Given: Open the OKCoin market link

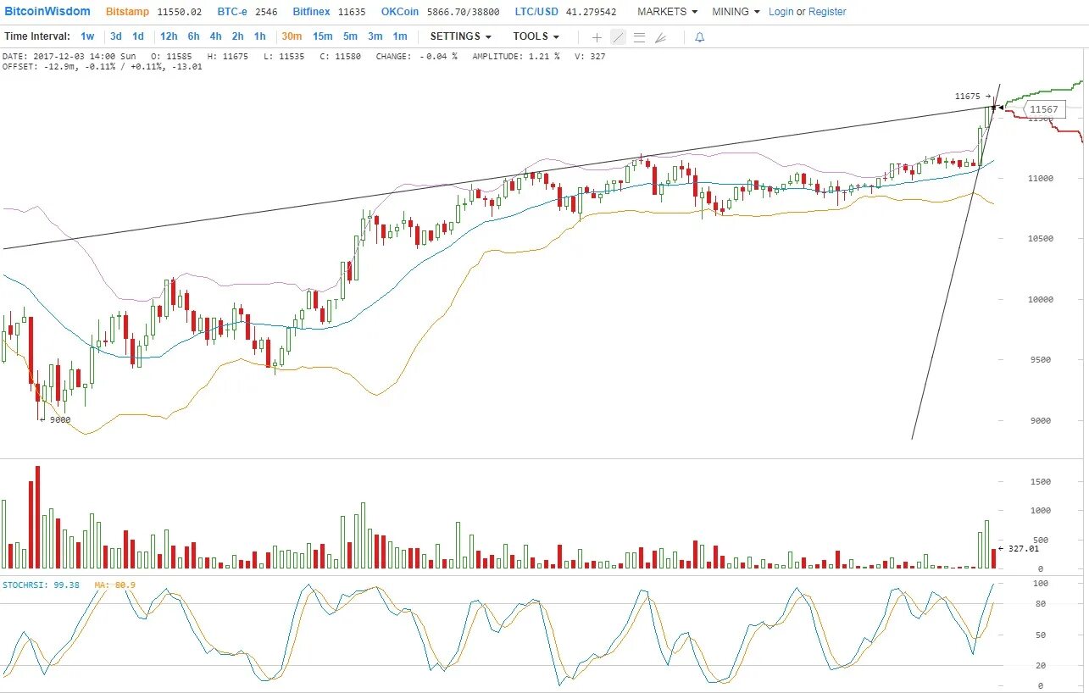Looking at the screenshot, I should 400,12.
